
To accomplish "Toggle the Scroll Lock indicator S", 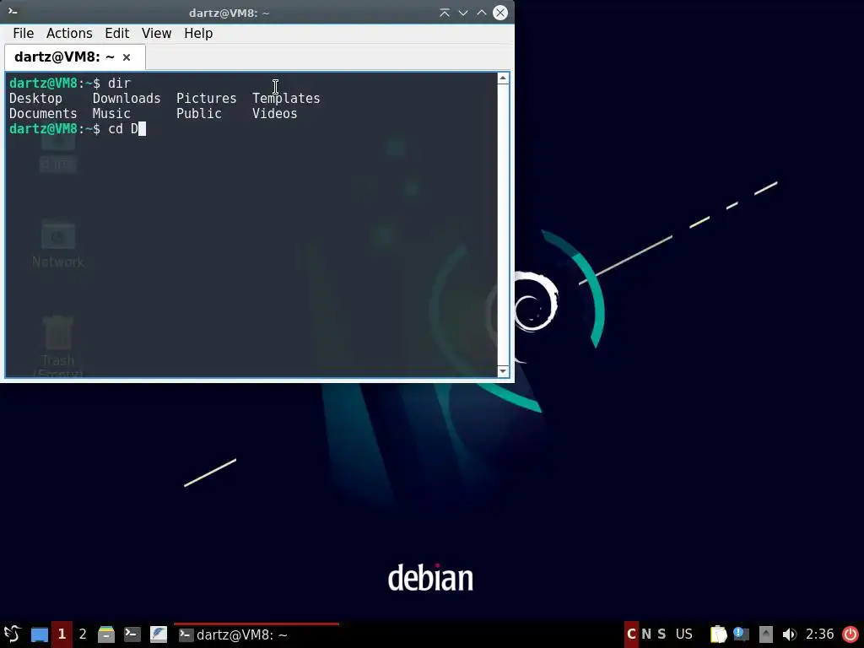I will point(661,634).
